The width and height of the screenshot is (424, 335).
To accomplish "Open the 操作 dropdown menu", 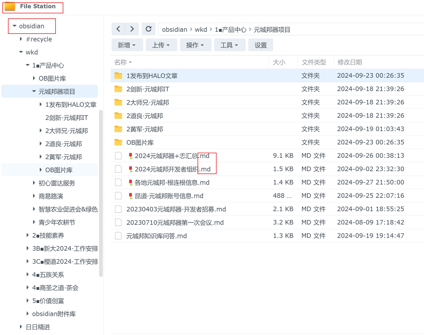I will (195, 45).
